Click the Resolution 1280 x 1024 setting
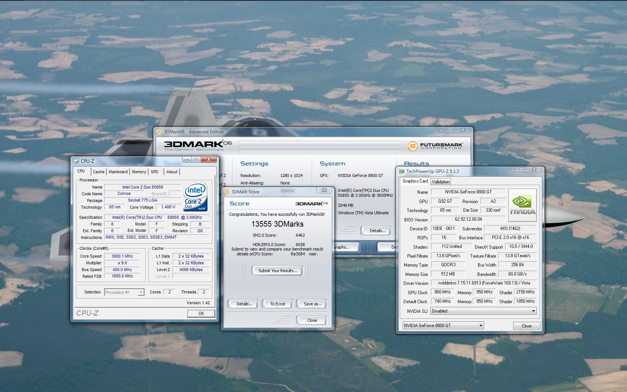Image resolution: width=627 pixels, height=392 pixels. (x=291, y=175)
